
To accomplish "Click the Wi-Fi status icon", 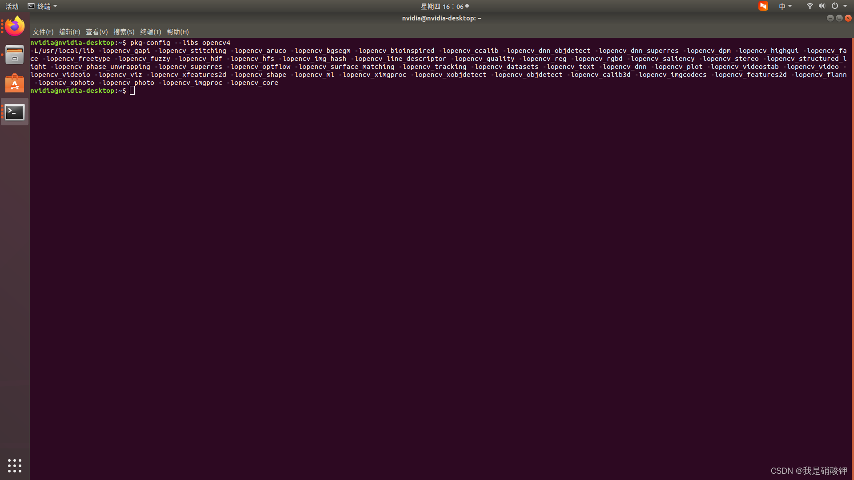I will 809,6.
